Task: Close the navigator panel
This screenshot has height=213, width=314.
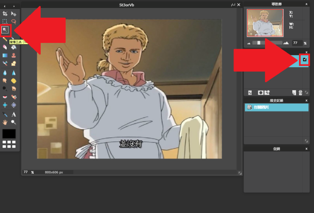Action: click(306, 4)
